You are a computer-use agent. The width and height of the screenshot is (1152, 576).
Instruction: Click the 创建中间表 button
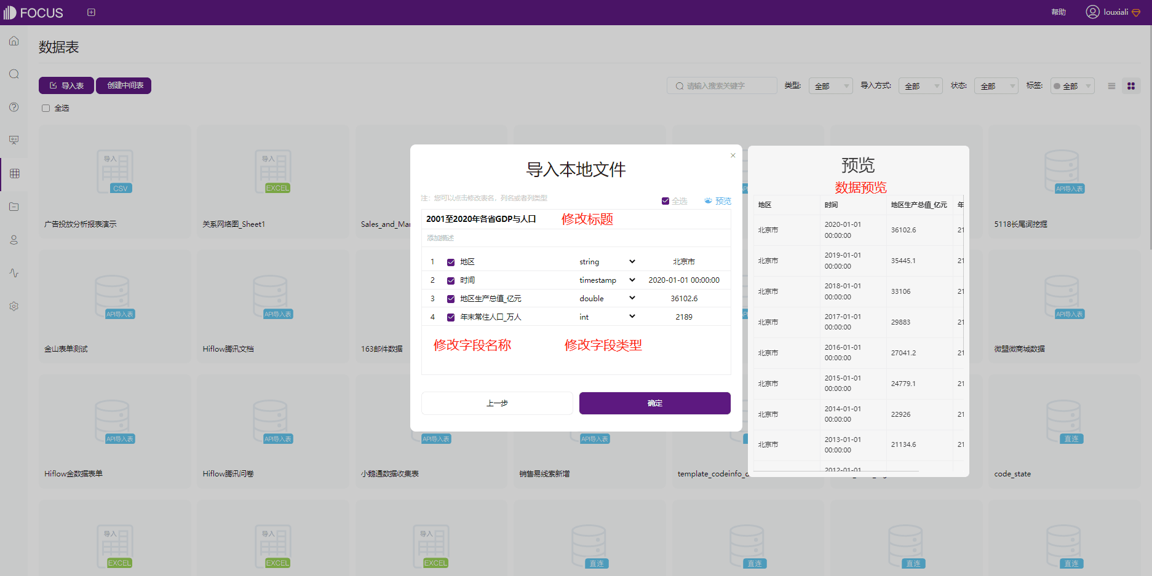pos(124,85)
